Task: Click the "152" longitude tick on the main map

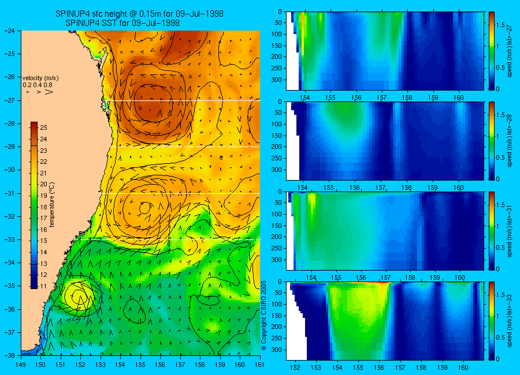Action: [x=80, y=365]
